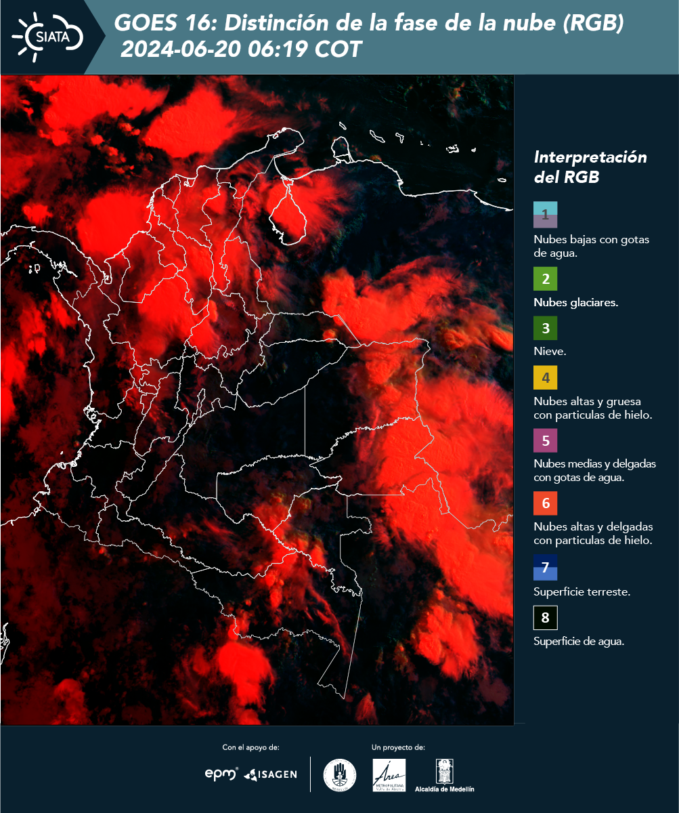
Task: Select the light green swatch number 2
Action: (x=545, y=278)
